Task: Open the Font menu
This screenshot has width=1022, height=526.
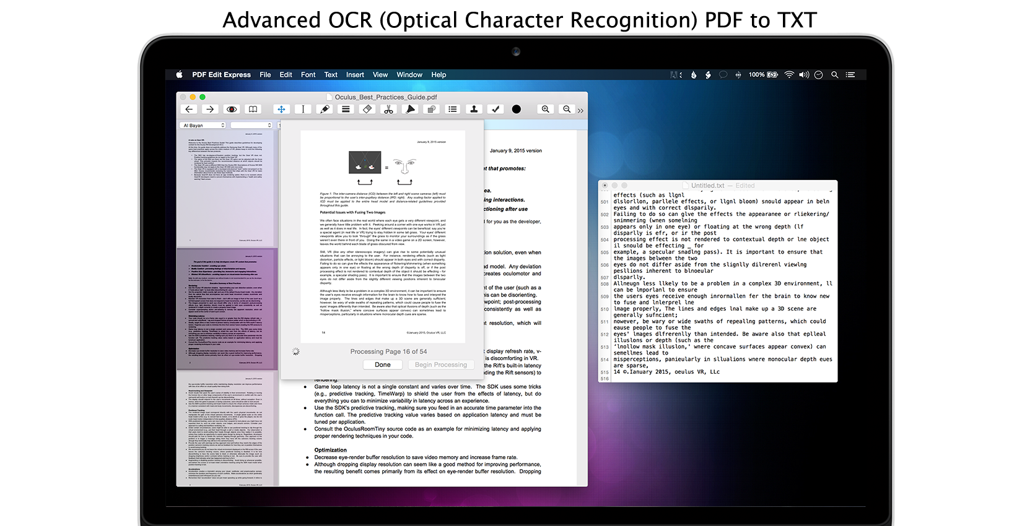Action: (x=308, y=75)
